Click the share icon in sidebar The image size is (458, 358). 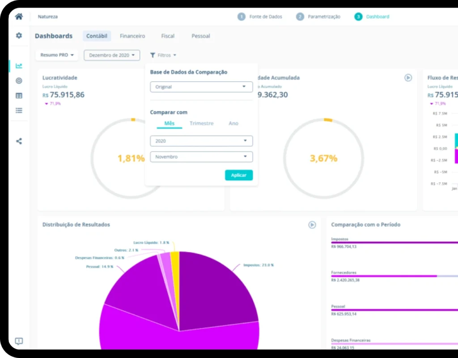(x=19, y=142)
